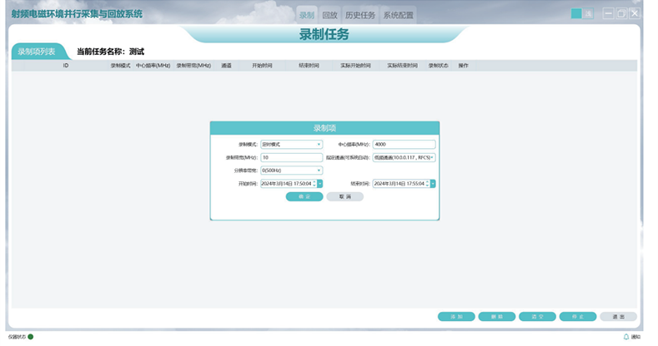Switch to the 回放 playback tab
This screenshot has height=346, width=658.
click(x=329, y=15)
